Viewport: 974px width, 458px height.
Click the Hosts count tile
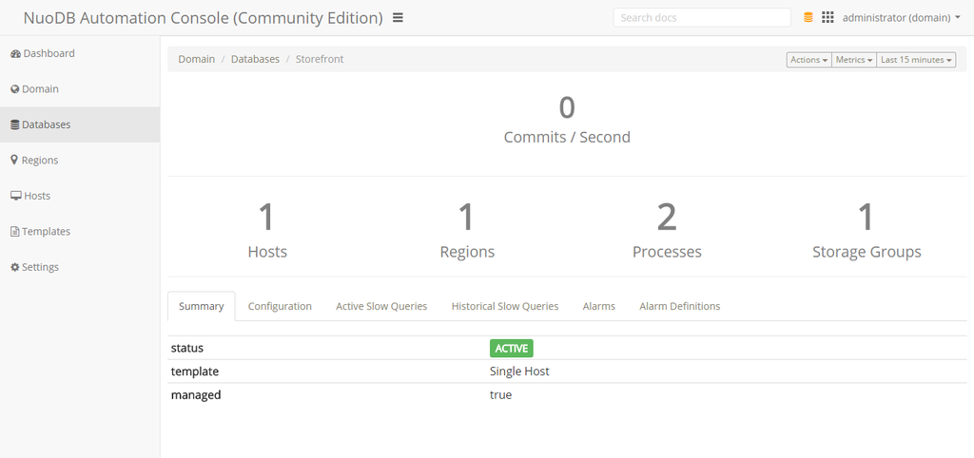pyautogui.click(x=267, y=230)
